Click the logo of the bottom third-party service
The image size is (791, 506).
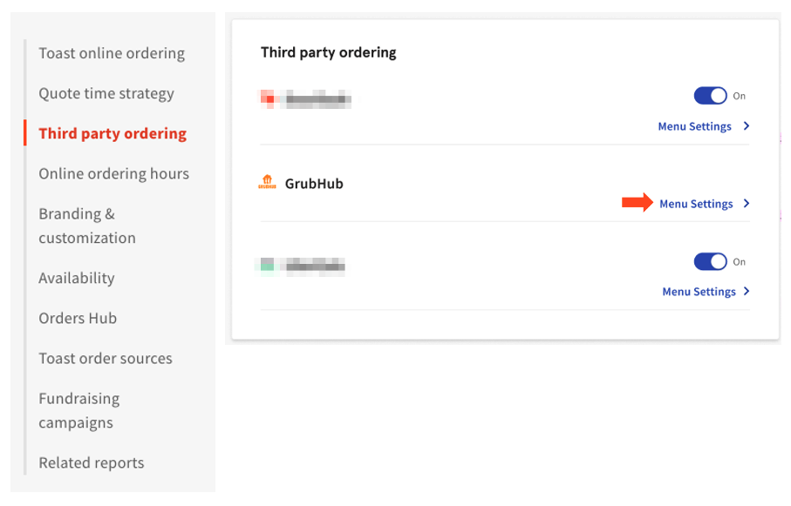pyautogui.click(x=267, y=265)
